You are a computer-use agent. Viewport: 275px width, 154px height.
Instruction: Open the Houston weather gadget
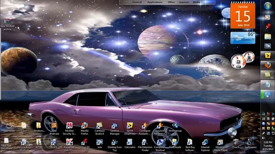[243, 38]
